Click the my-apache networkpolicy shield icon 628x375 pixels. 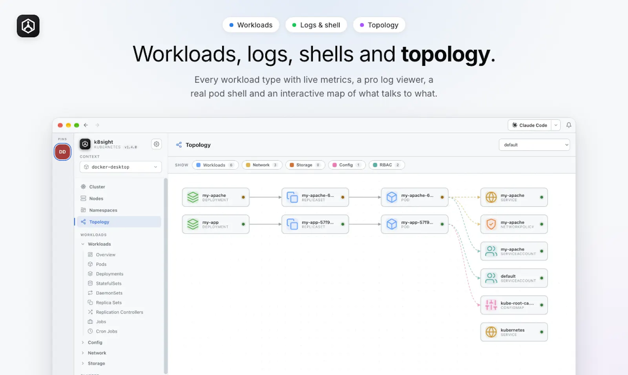click(x=491, y=224)
